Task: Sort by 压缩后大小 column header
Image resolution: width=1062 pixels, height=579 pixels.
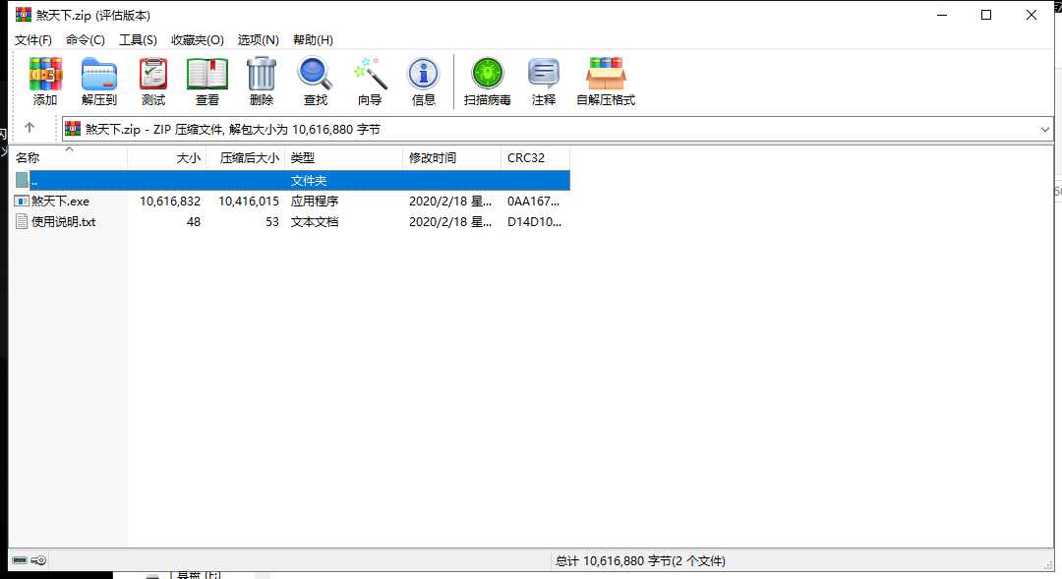Action: [246, 158]
